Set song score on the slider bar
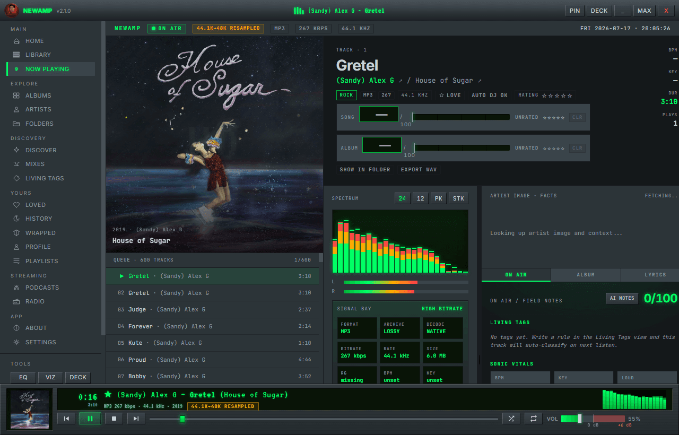679x435 pixels. click(x=461, y=117)
